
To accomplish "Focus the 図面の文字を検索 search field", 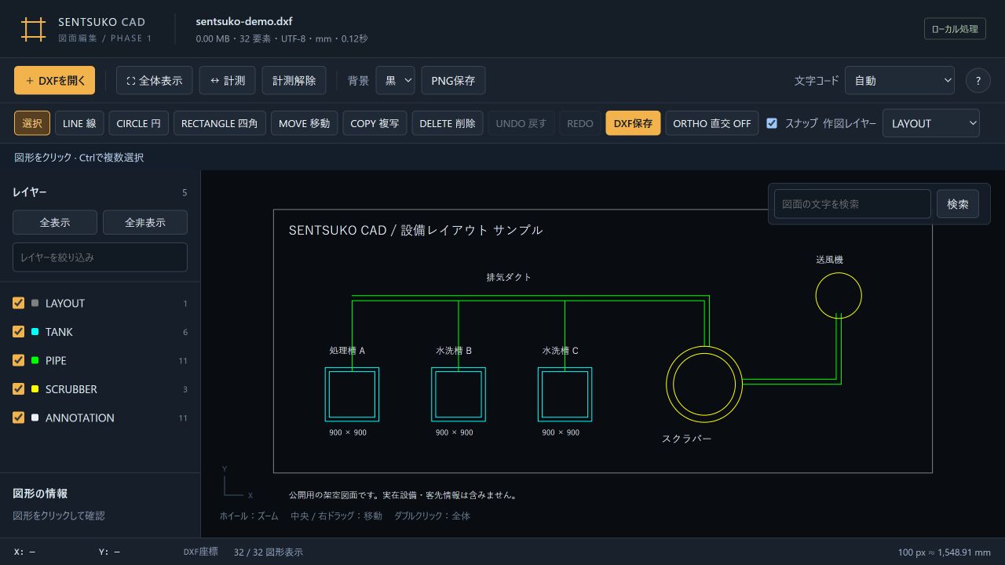I will 853,204.
